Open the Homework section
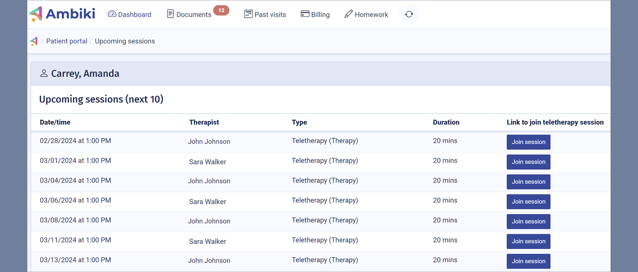This screenshot has width=638, height=272. (x=366, y=14)
